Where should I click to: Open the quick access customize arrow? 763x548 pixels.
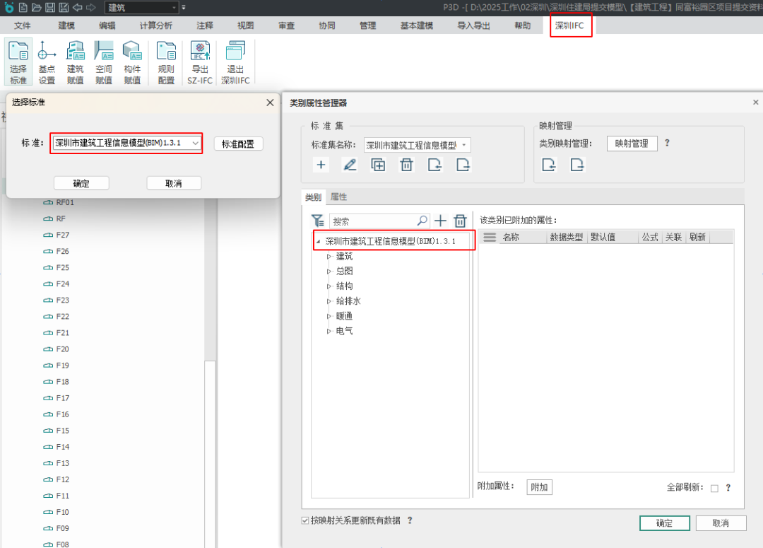184,7
